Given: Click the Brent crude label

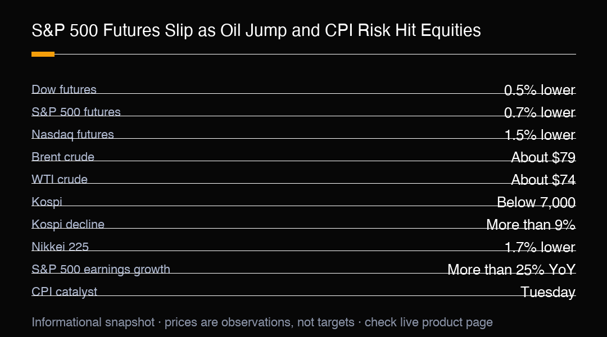Looking at the screenshot, I should (63, 157).
